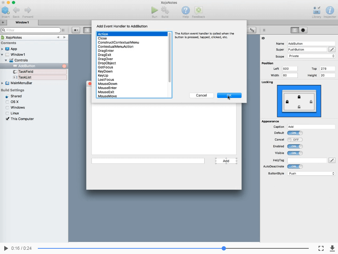The height and width of the screenshot is (254, 338).
Task: Click the top lock in Locking diagram
Action: 299,97
